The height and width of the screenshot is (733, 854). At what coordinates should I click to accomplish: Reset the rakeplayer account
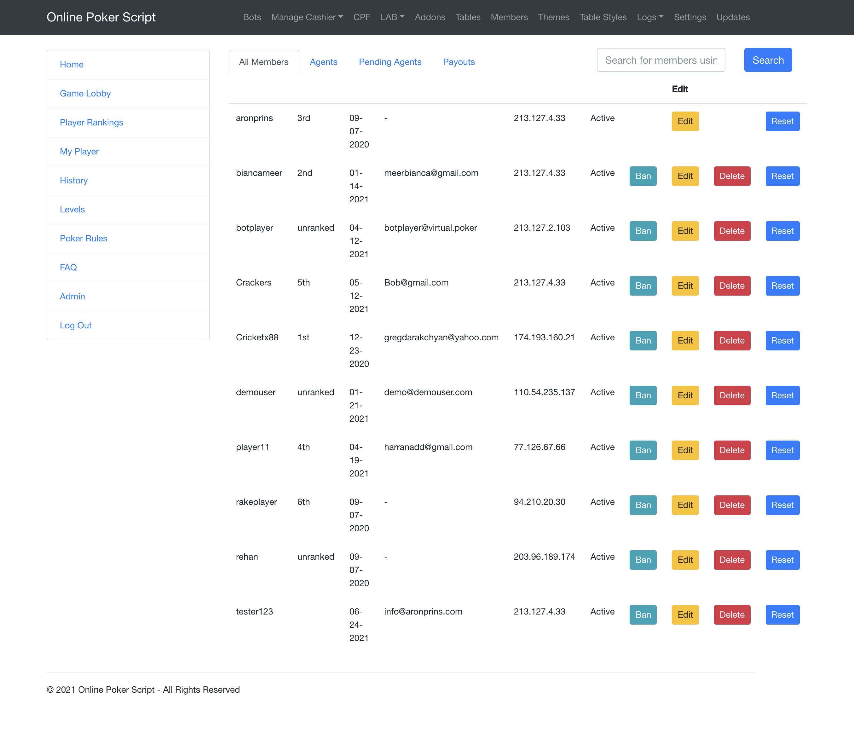click(x=782, y=505)
